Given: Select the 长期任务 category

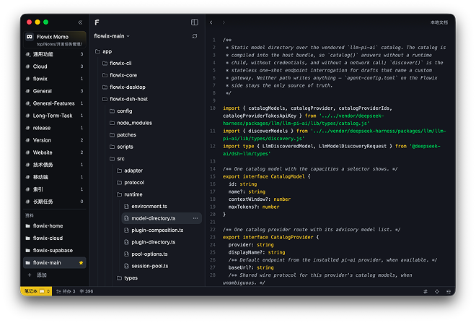Looking at the screenshot, I should click(x=55, y=202).
